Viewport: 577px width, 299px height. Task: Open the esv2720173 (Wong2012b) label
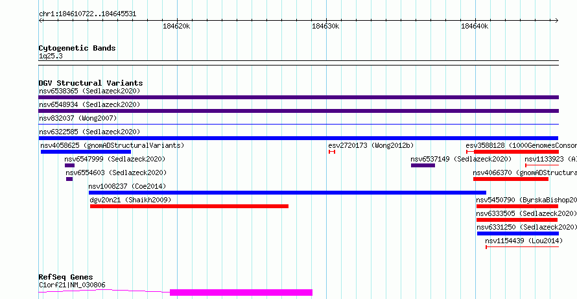tap(371, 145)
